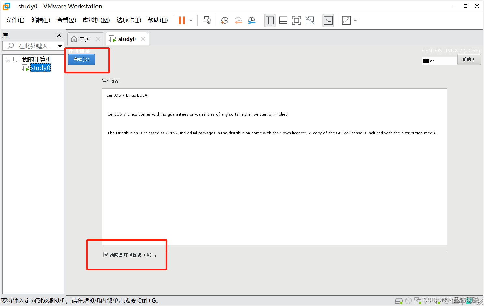Click the CentOS 7 Linux EULA text

pyautogui.click(x=127, y=95)
